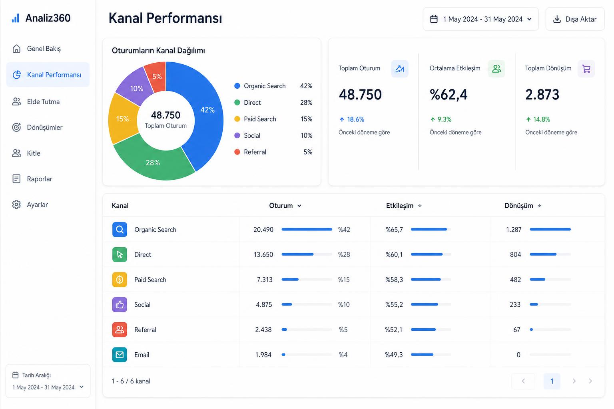
Task: Go to previous page arrow button
Action: (523, 381)
